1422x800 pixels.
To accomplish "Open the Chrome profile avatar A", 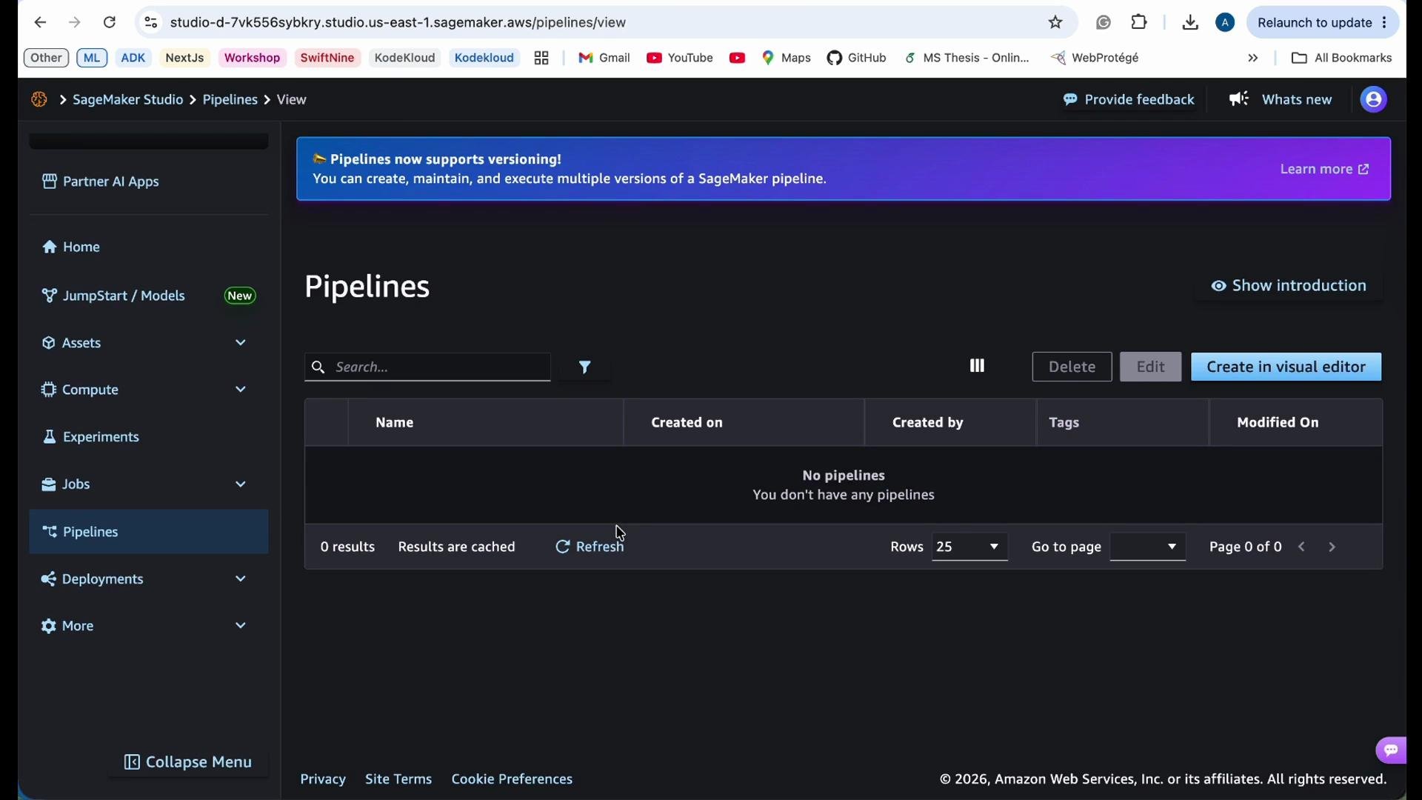I will [1226, 23].
